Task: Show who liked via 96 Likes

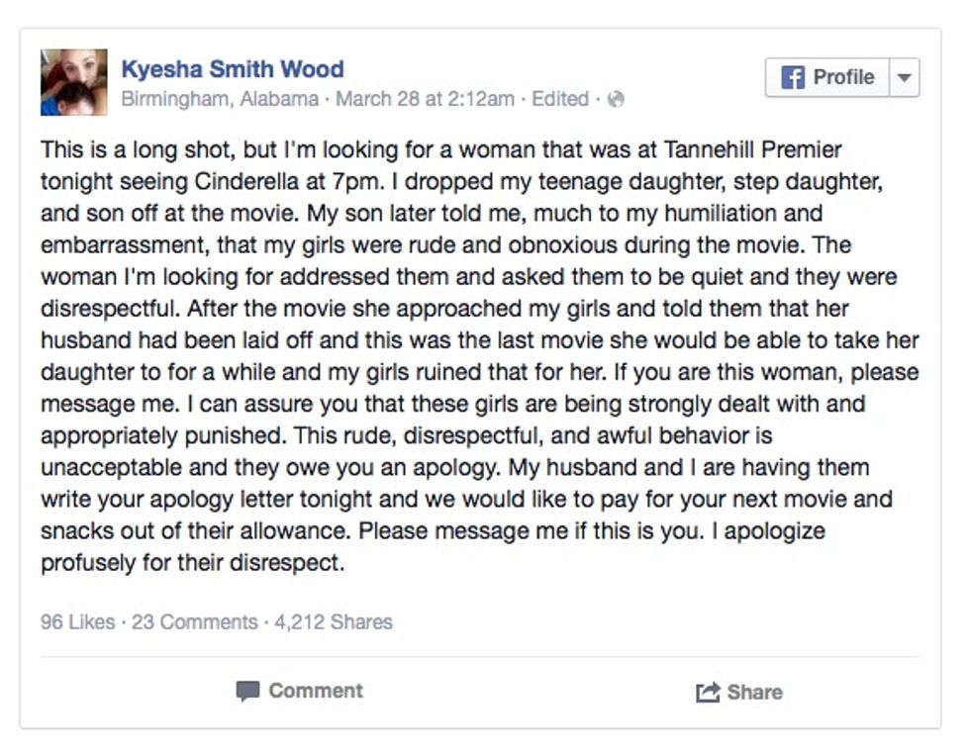Action: (76, 622)
